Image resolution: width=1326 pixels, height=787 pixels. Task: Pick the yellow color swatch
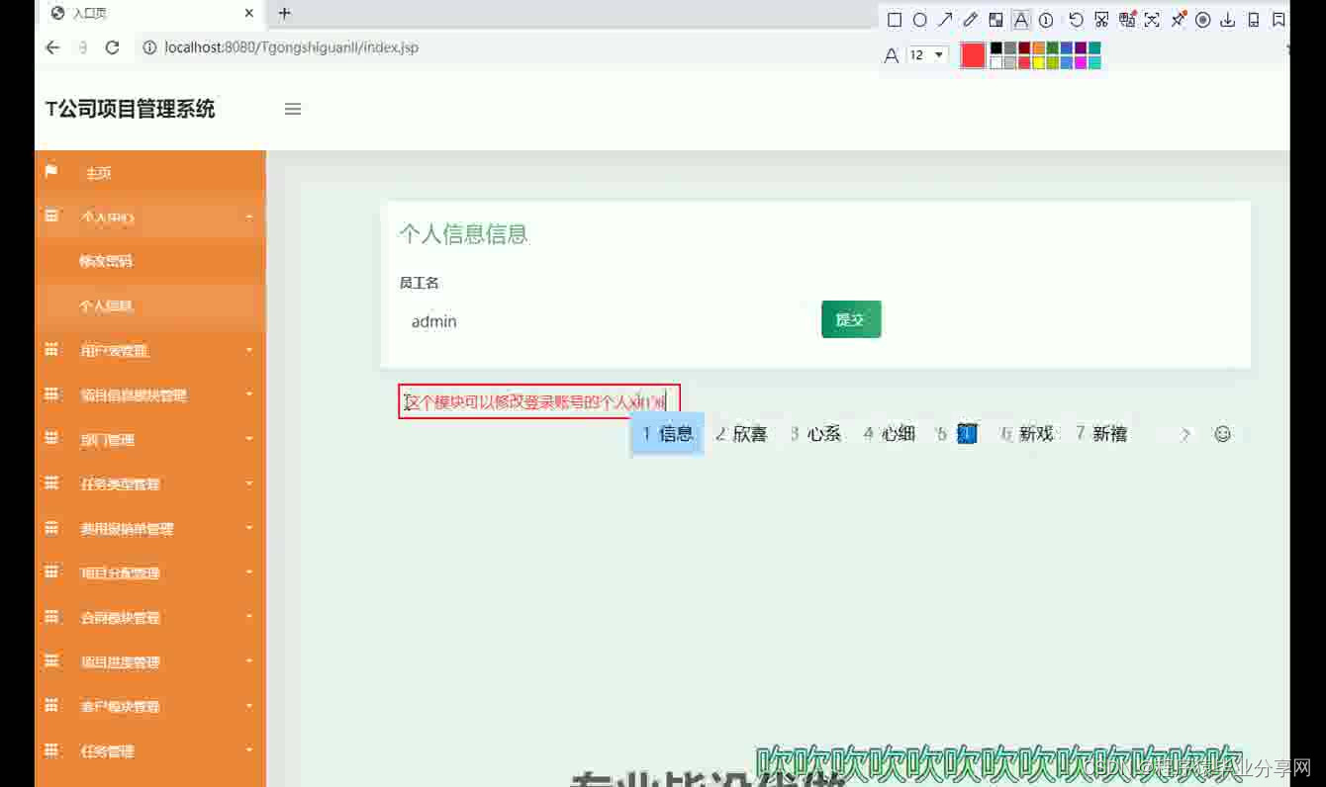pyautogui.click(x=1038, y=63)
